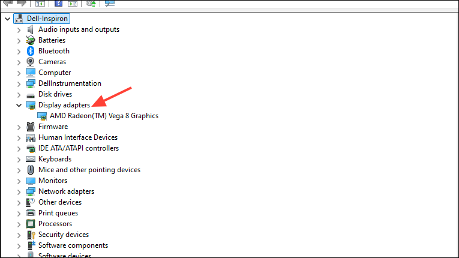Image resolution: width=459 pixels, height=258 pixels.
Task: Click the Processors chip icon
Action: pos(31,224)
